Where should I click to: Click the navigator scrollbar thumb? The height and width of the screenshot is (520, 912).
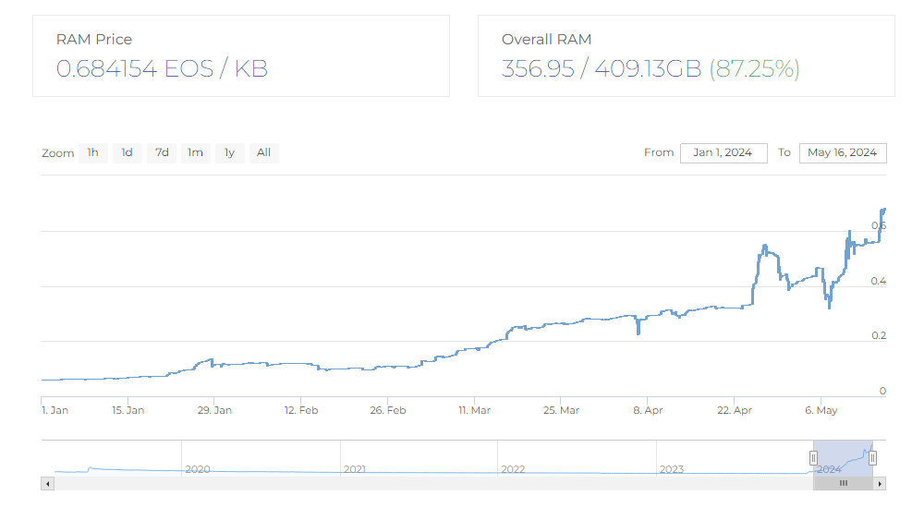(x=843, y=483)
